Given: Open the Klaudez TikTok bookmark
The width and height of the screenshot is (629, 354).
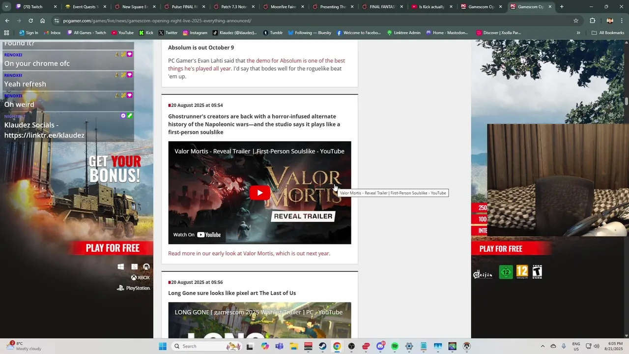Looking at the screenshot, I should pos(234,33).
